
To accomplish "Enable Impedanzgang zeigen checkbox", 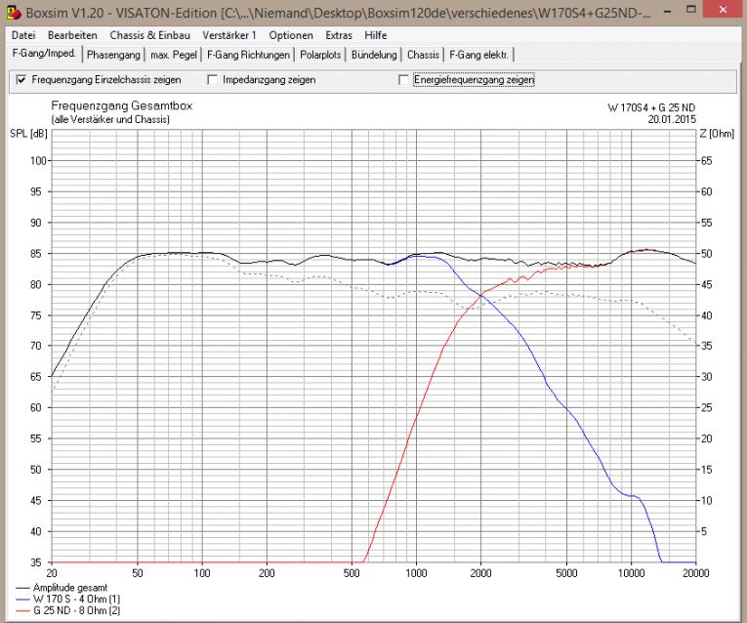I will pos(213,79).
